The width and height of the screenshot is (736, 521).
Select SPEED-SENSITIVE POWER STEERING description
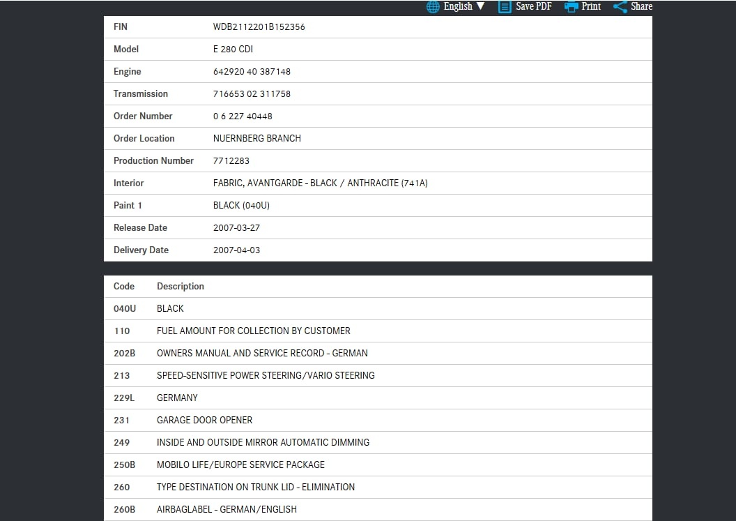coord(266,375)
